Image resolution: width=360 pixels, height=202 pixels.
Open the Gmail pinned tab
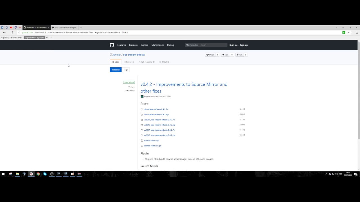click(20, 27)
